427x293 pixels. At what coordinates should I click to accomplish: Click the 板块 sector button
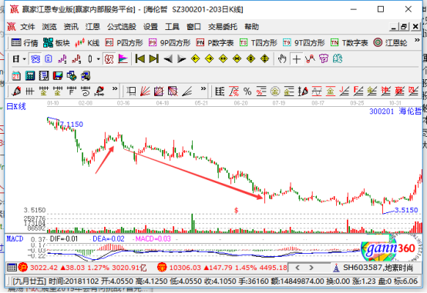(56, 42)
